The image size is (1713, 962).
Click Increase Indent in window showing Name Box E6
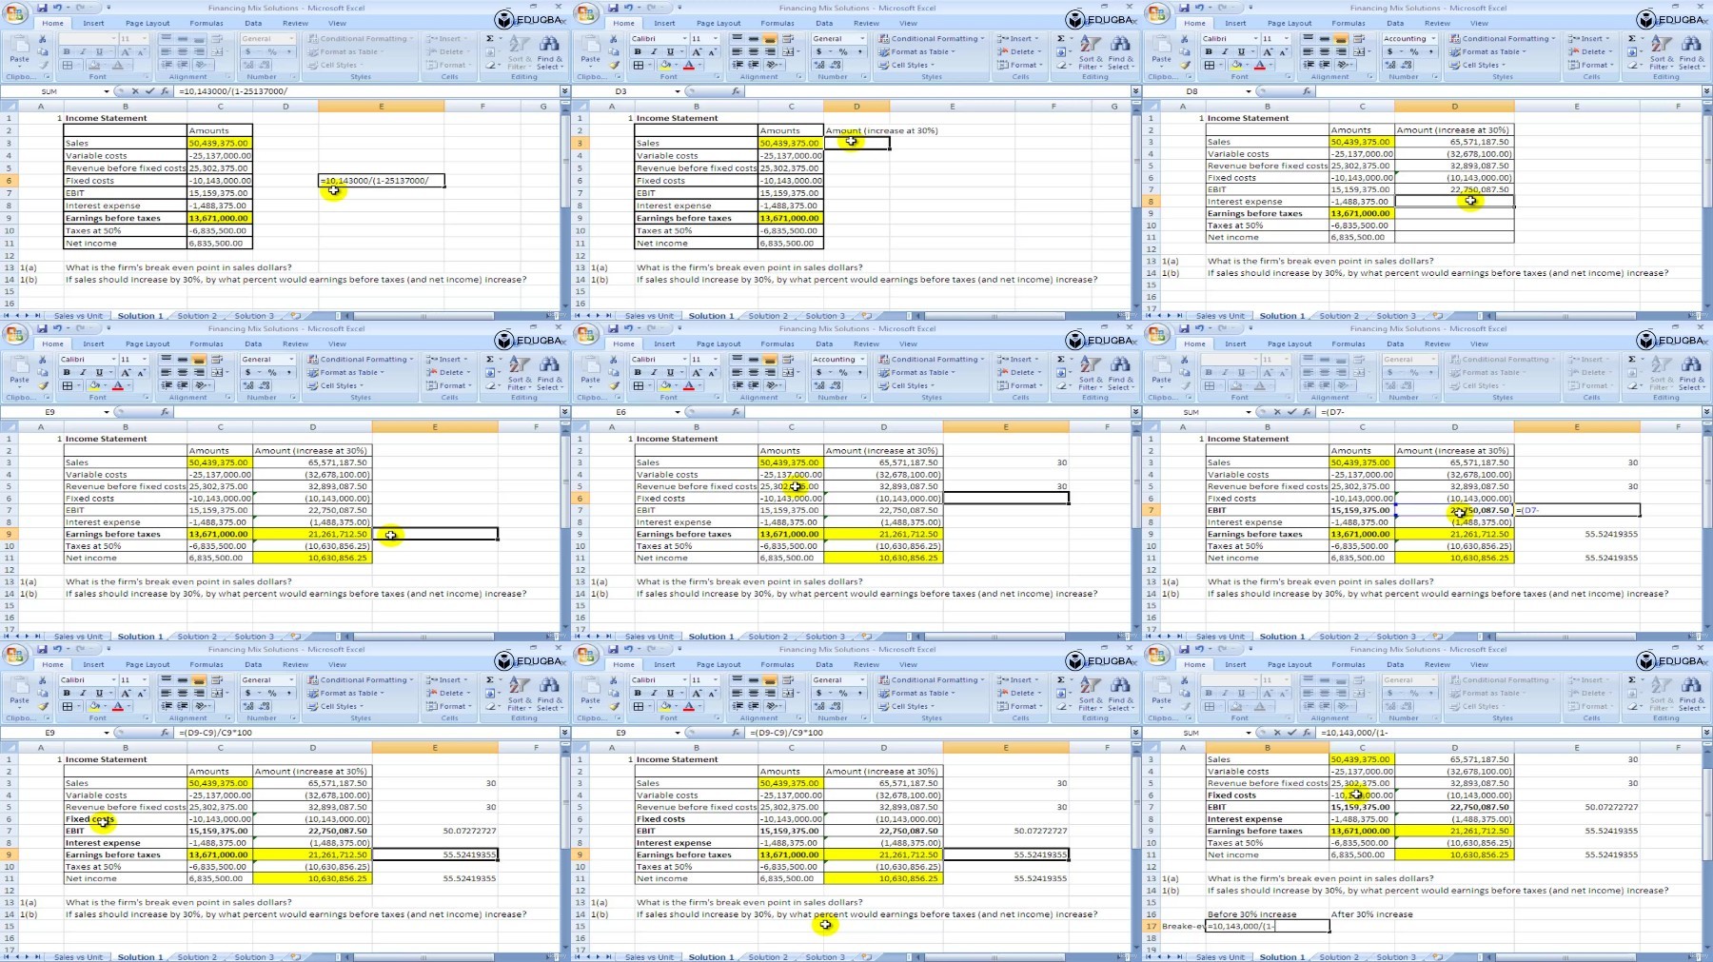coord(754,386)
